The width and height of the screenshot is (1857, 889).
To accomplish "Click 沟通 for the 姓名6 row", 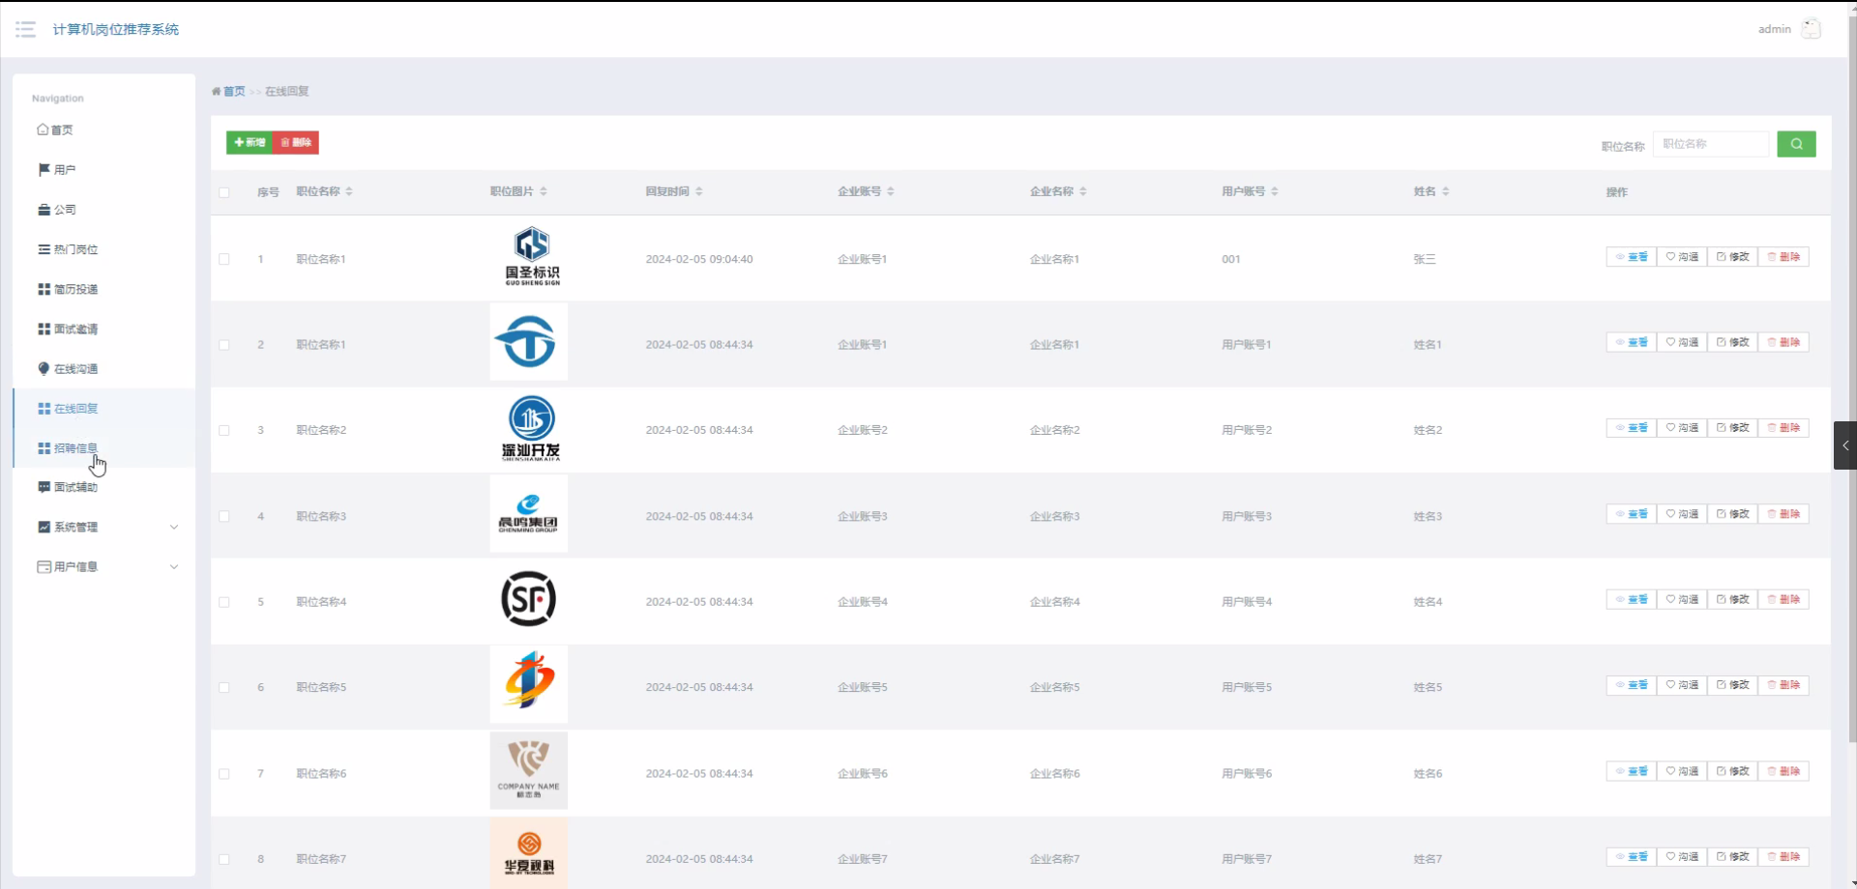I will coord(1682,771).
